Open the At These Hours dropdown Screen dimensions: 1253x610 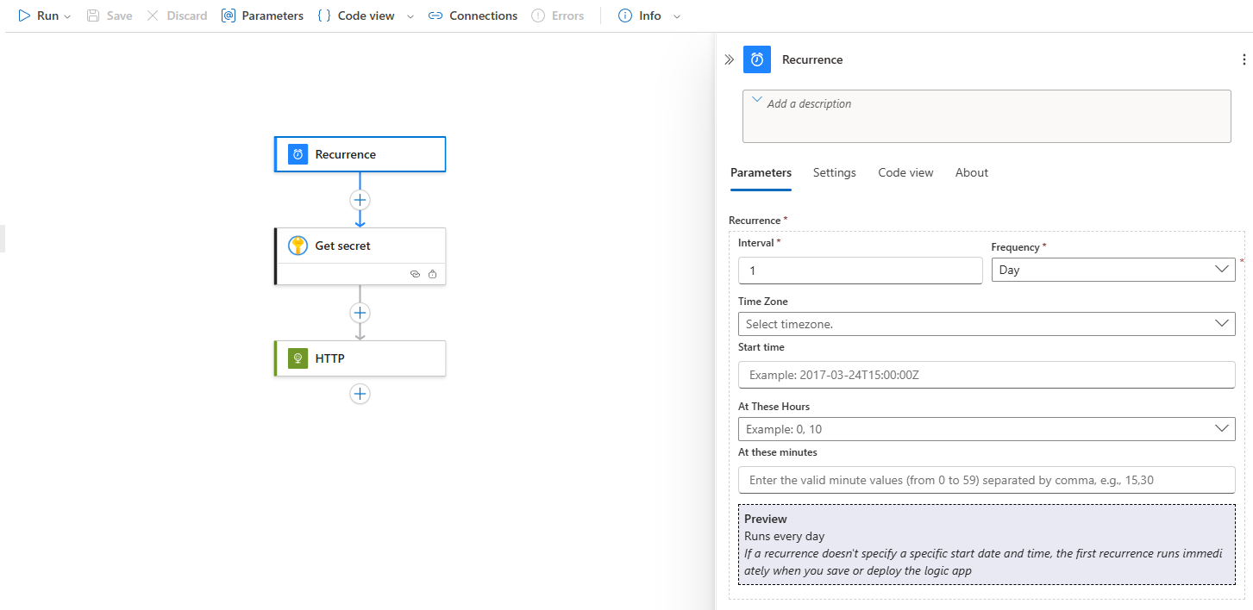point(986,429)
